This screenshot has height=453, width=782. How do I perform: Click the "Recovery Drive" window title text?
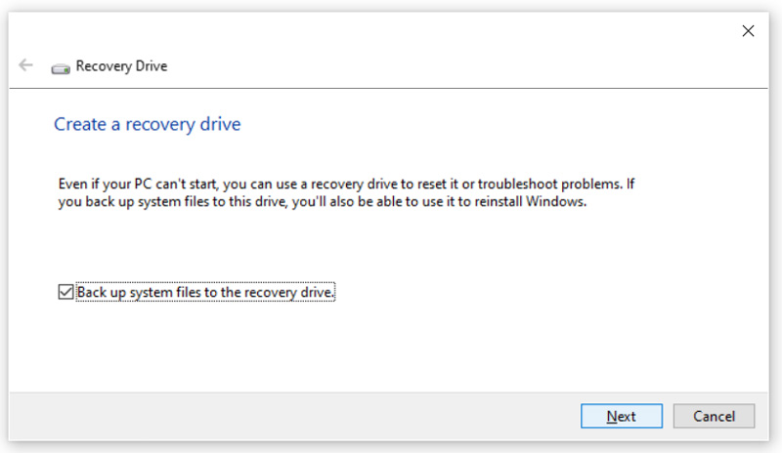pyautogui.click(x=121, y=66)
